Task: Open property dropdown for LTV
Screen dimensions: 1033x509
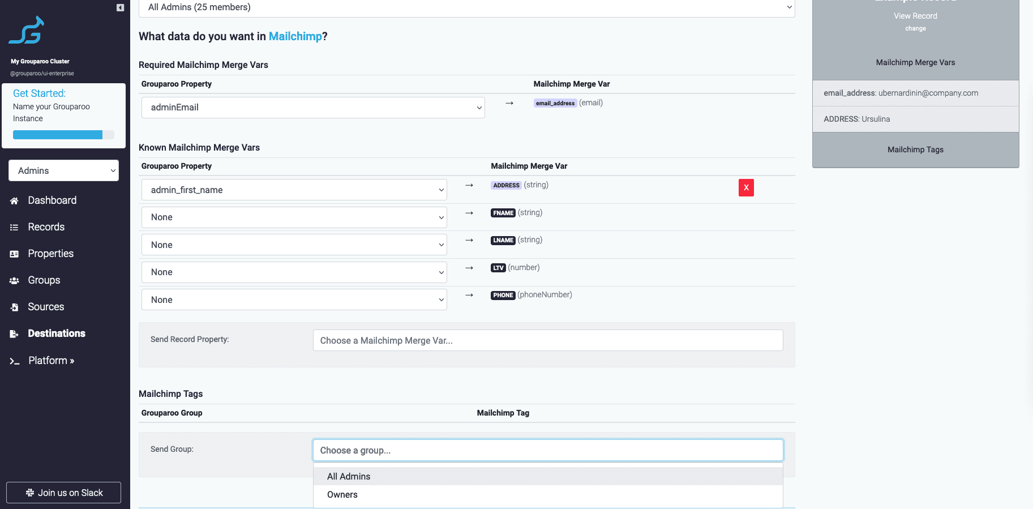Action: pyautogui.click(x=294, y=272)
